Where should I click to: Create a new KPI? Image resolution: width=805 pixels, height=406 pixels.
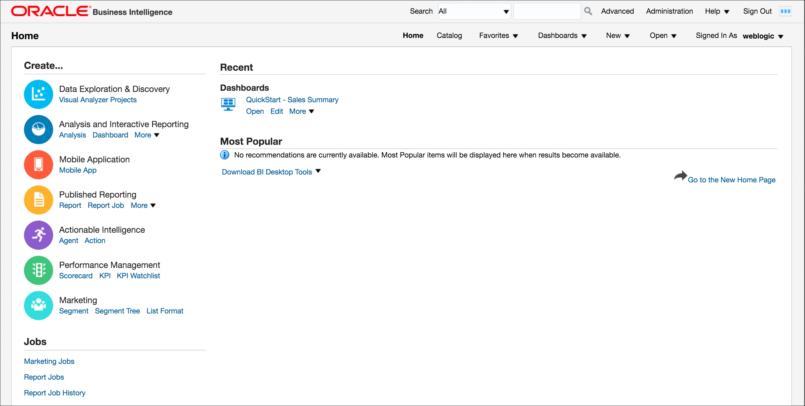tap(105, 276)
